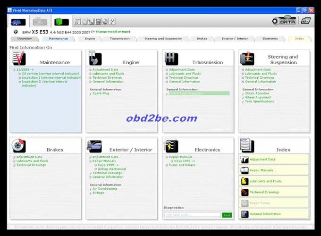Open Inspection II (service interval indicator)
Image resolution: width=321 pixels, height=236 pixels.
click(45, 84)
